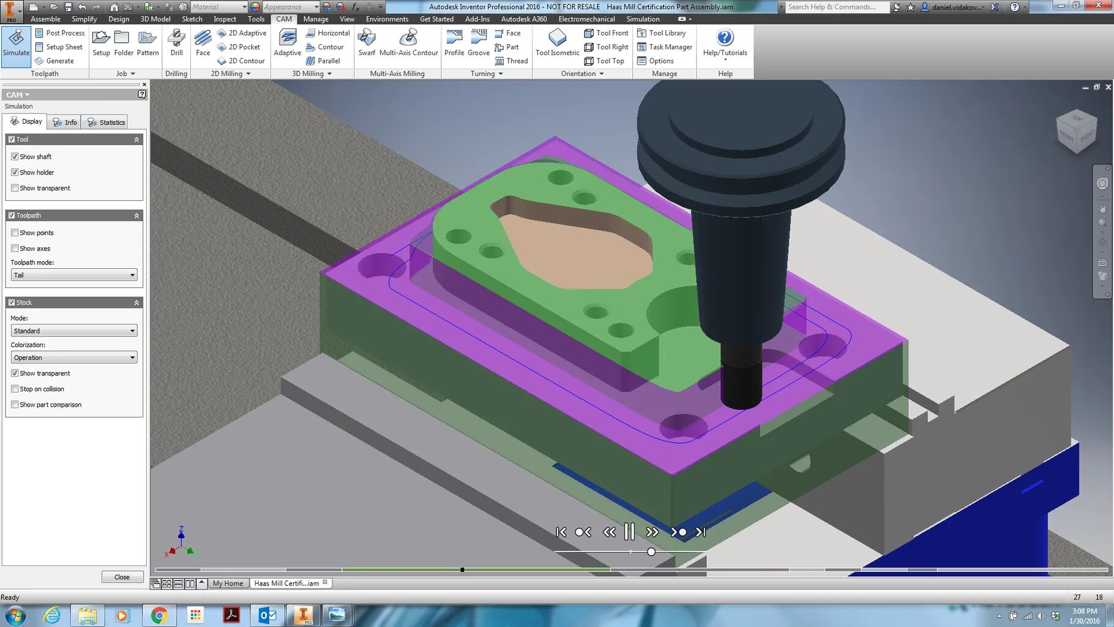Open the Tool Library

click(x=662, y=33)
